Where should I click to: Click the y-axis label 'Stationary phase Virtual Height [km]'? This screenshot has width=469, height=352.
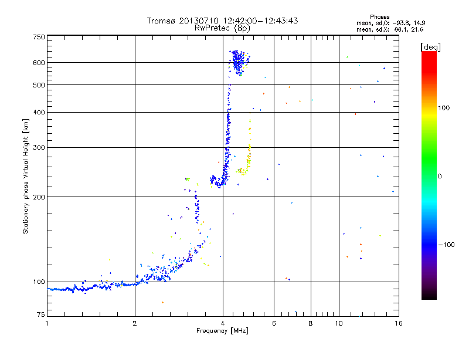26,177
